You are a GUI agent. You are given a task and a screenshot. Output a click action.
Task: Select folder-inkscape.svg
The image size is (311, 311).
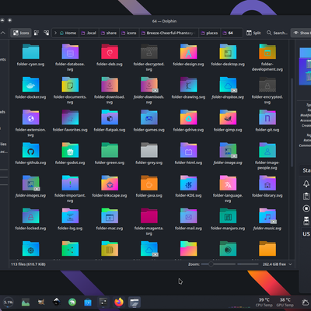110,187
